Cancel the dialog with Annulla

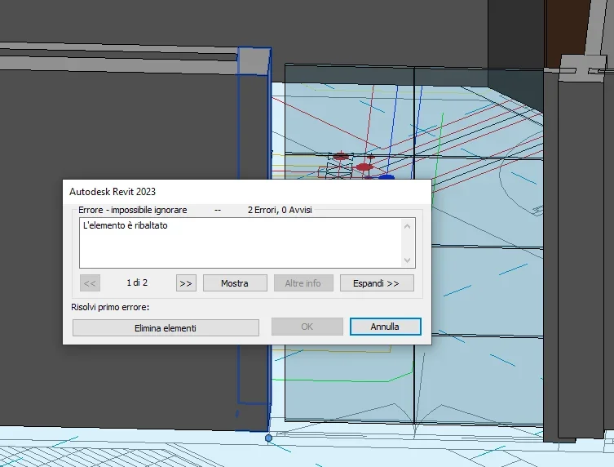386,327
